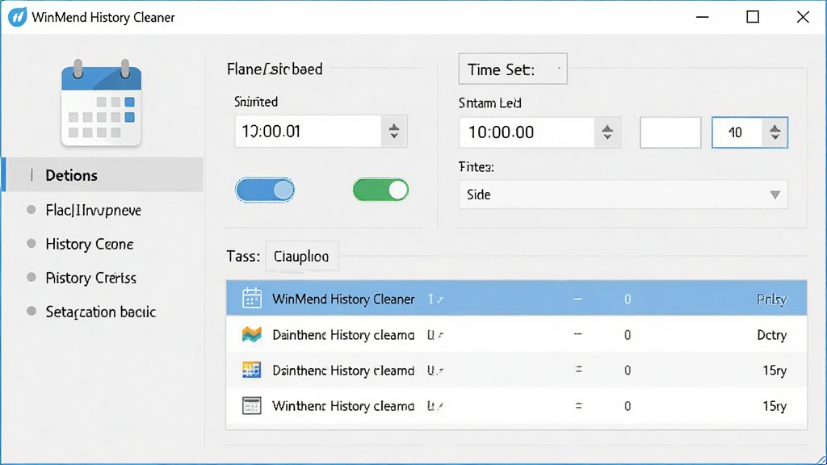This screenshot has height=465, width=827.
Task: Click the WinMend logo in title bar
Action: [18, 17]
